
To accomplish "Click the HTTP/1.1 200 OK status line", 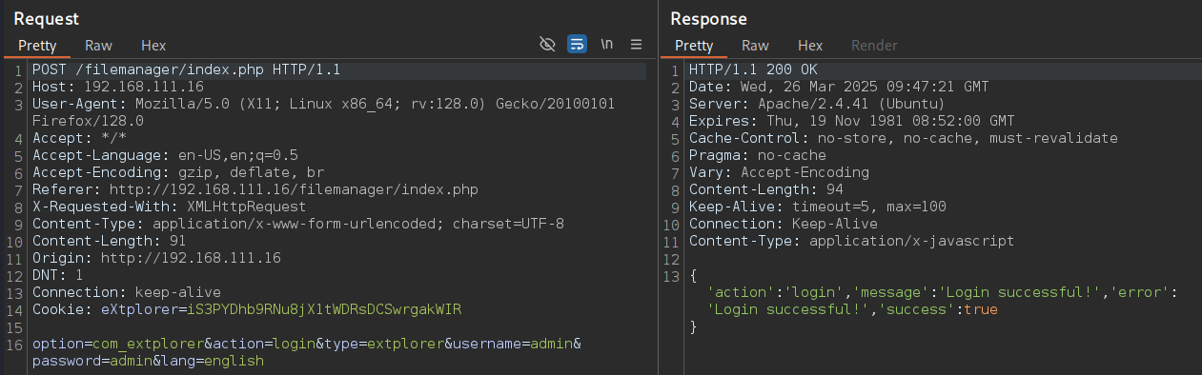I will pyautogui.click(x=753, y=70).
